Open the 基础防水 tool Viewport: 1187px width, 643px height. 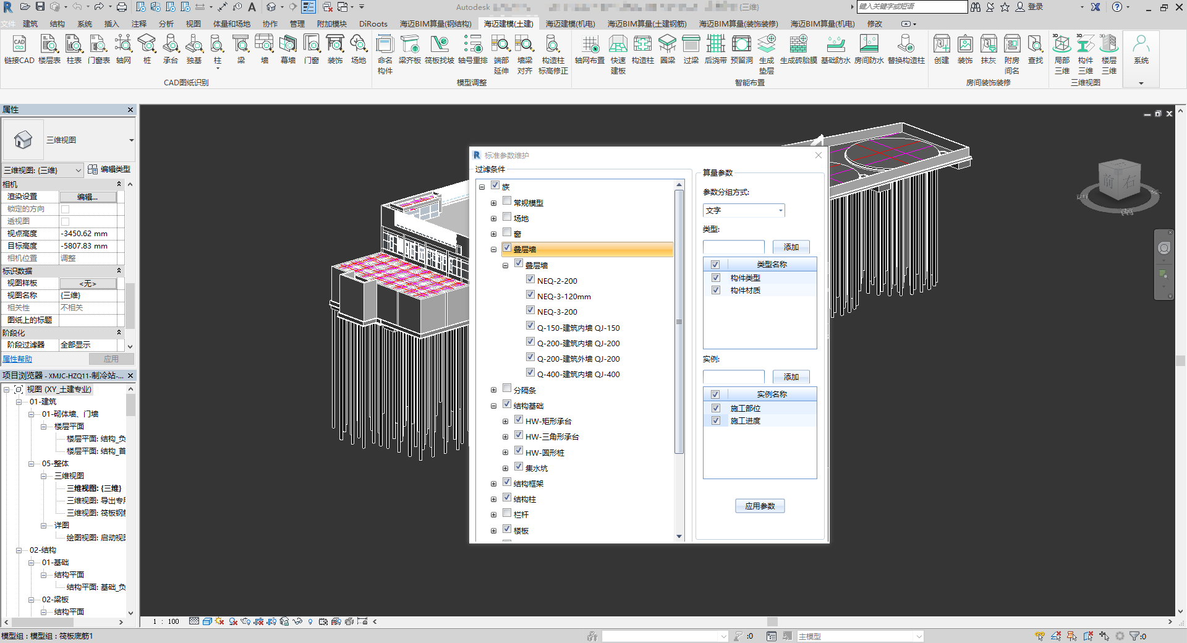point(836,49)
